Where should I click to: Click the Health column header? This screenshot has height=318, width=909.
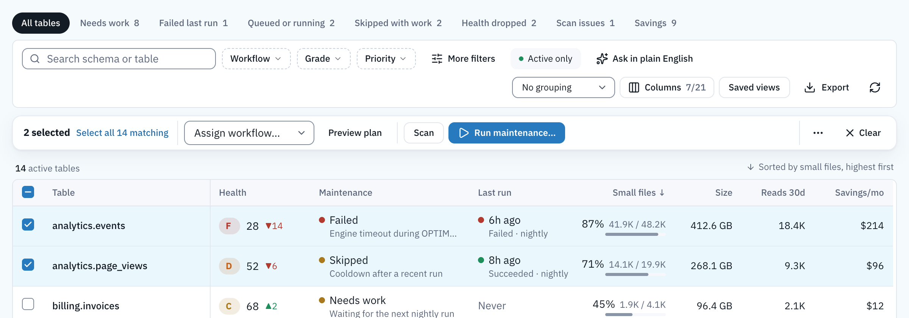[233, 193]
